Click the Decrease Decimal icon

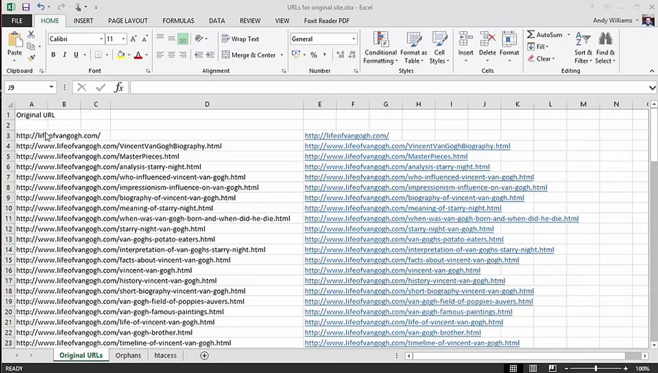[x=352, y=55]
